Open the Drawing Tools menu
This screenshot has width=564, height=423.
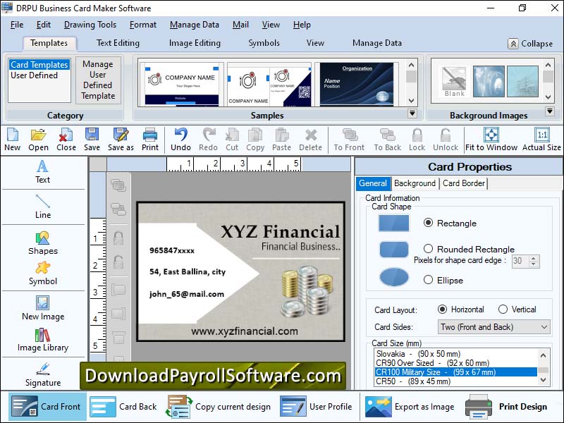pyautogui.click(x=90, y=25)
